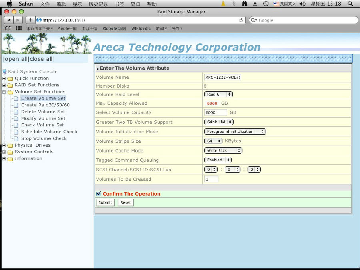This screenshot has height=270, width=360.
Task: Click the yellow notification bell icon in menu bar
Action: 223,4
